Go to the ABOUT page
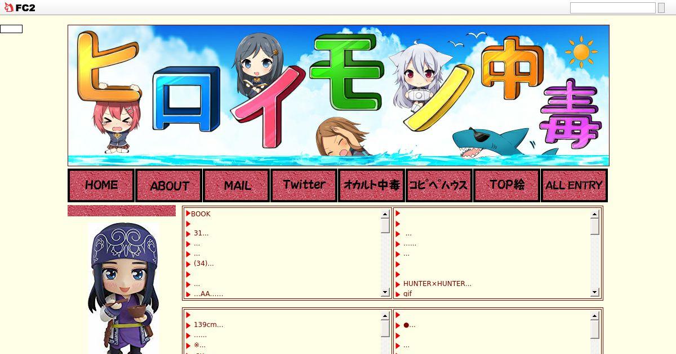Screen dimensions: 676x354 169,185
